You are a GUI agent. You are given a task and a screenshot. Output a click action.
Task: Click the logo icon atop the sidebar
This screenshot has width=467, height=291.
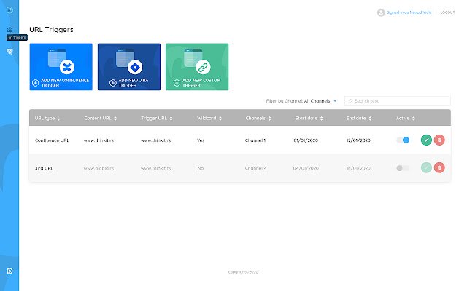click(x=9, y=9)
